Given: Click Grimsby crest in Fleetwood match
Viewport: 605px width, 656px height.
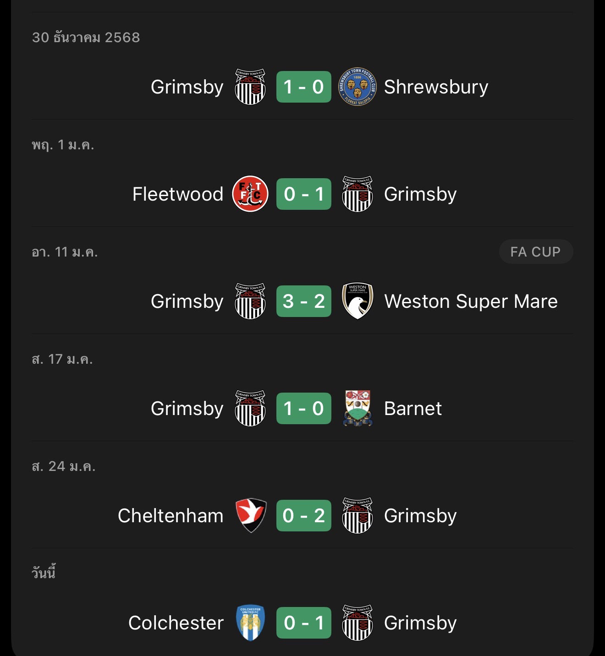Looking at the screenshot, I should [357, 194].
